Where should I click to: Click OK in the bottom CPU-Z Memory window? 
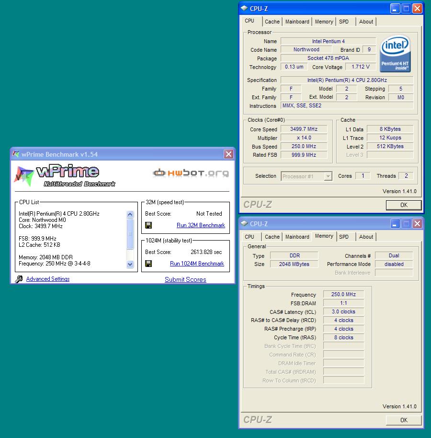click(x=404, y=420)
